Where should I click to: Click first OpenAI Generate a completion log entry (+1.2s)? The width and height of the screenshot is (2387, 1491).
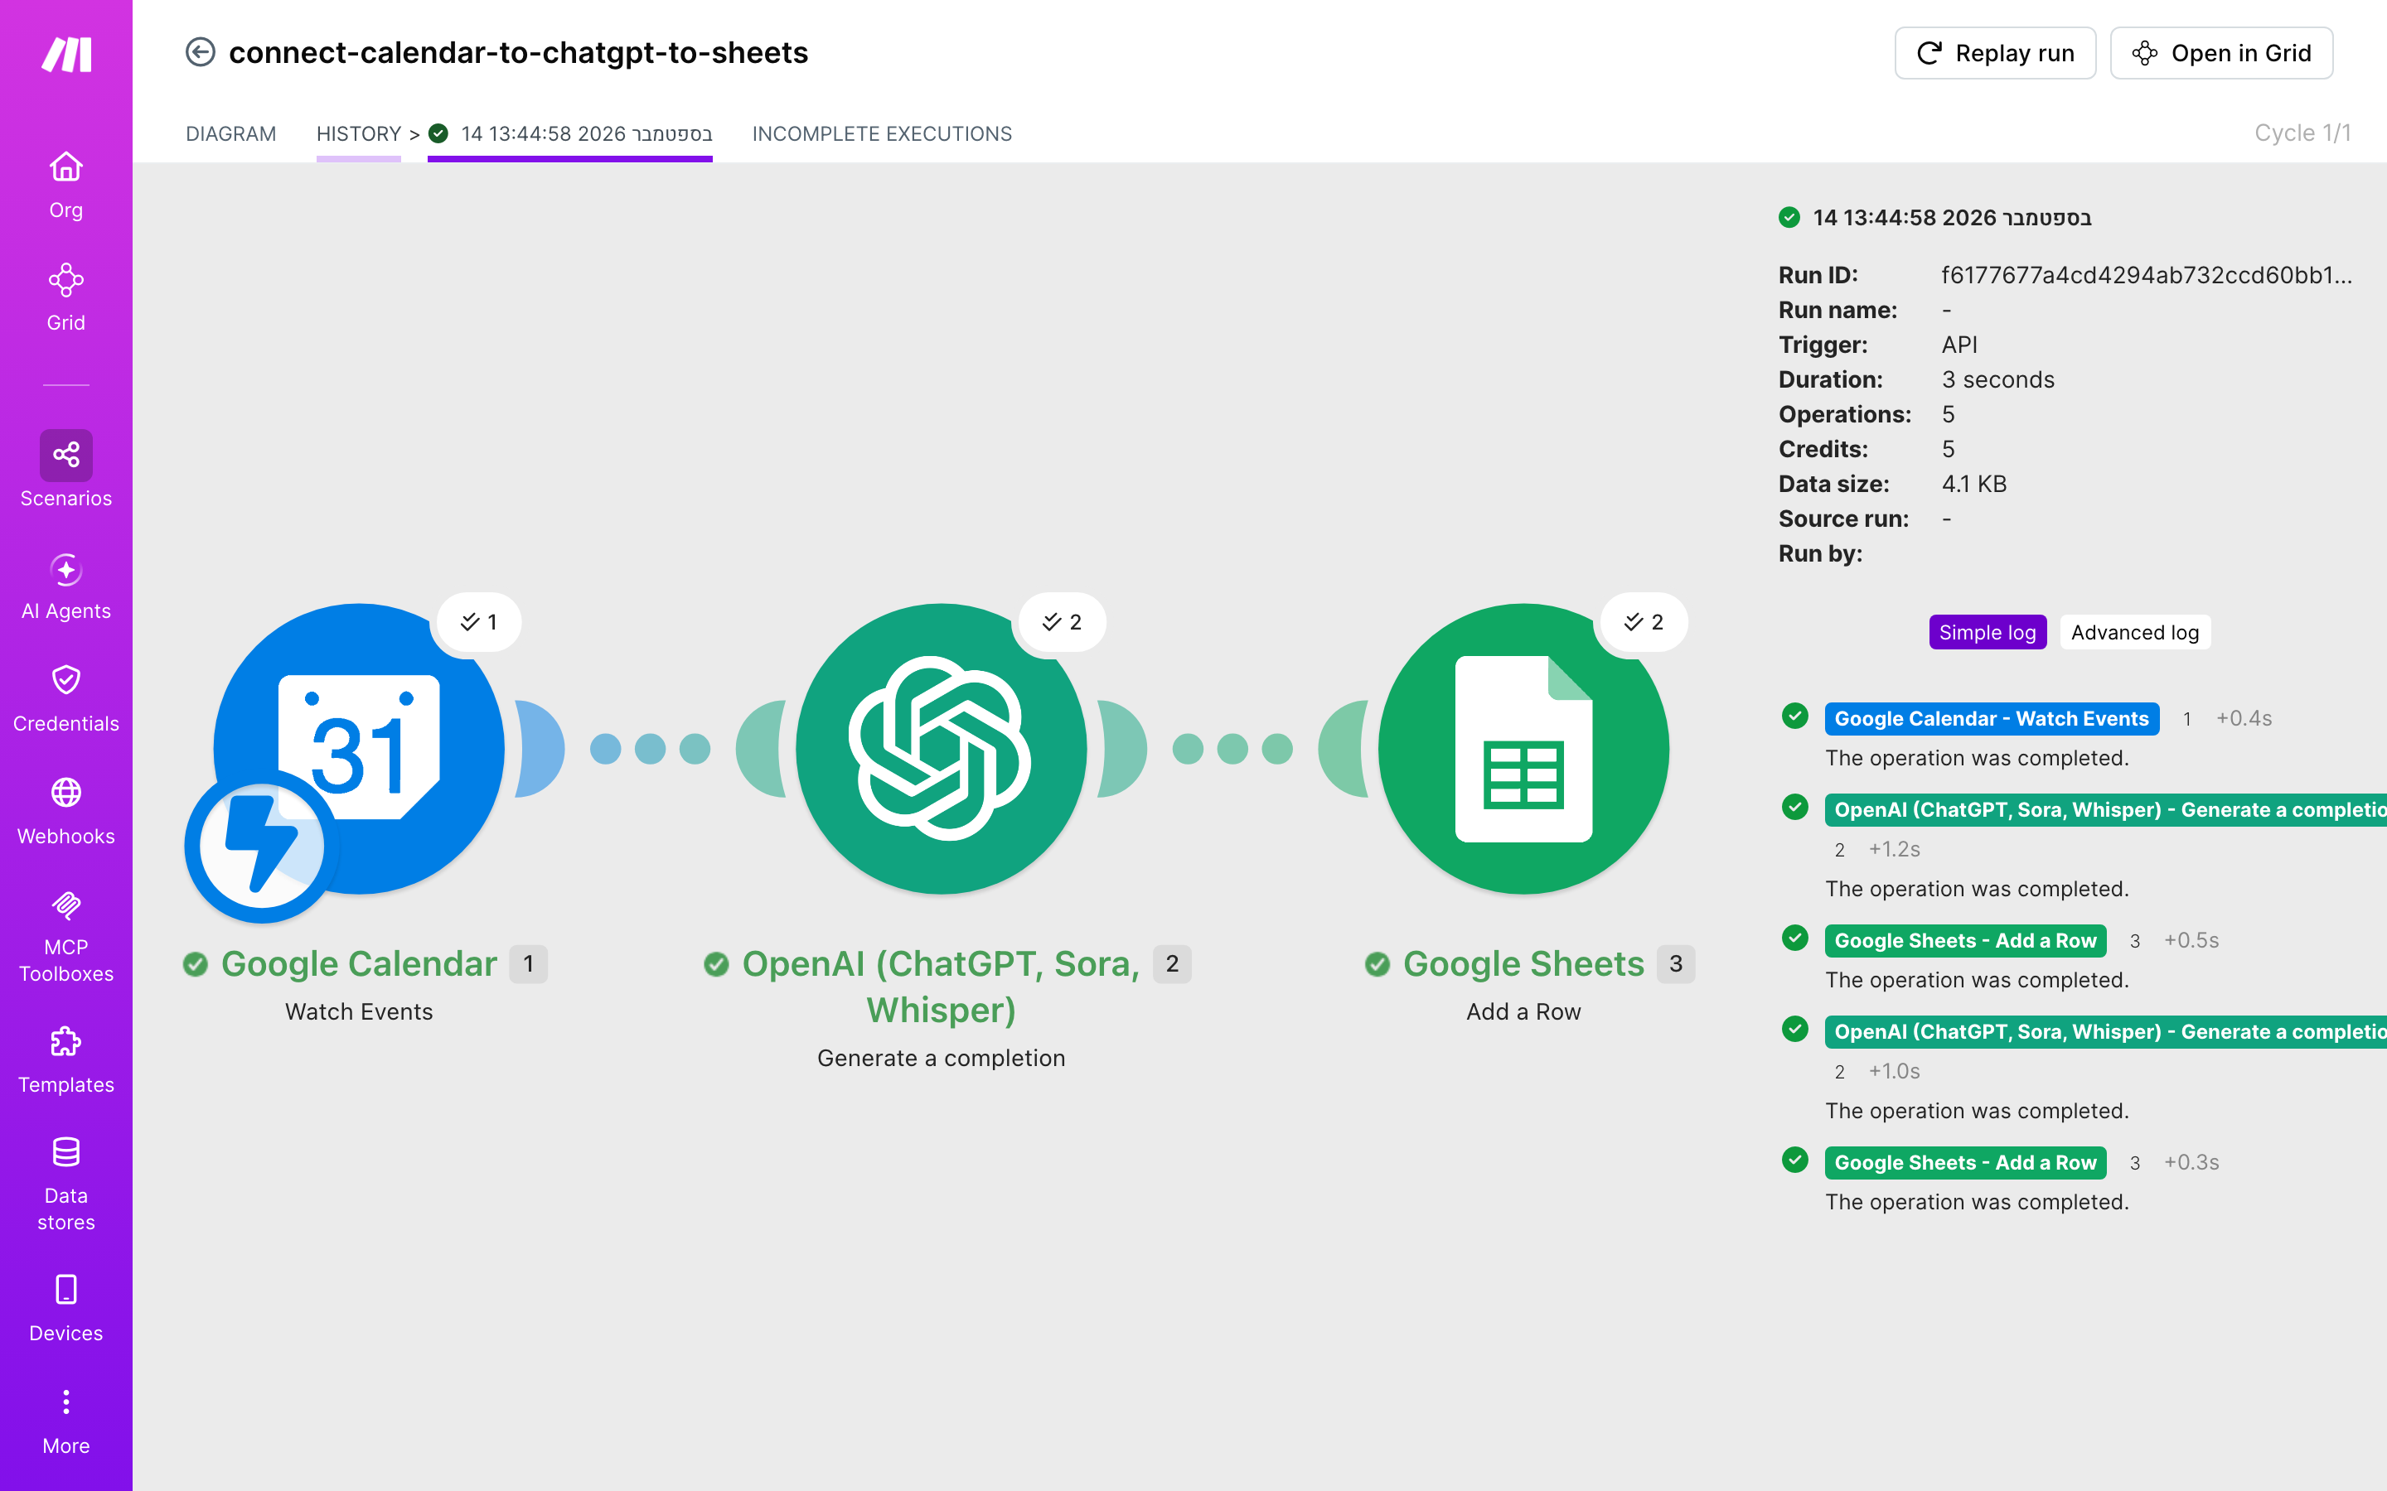pos(2105,809)
